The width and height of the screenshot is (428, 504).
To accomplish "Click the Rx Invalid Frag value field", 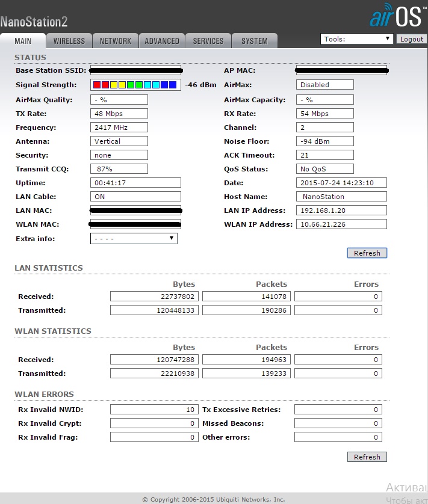I will pyautogui.click(x=154, y=437).
